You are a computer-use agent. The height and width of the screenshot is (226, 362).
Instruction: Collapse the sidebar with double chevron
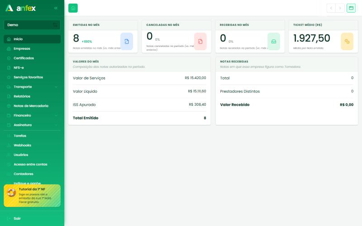coord(56,8)
